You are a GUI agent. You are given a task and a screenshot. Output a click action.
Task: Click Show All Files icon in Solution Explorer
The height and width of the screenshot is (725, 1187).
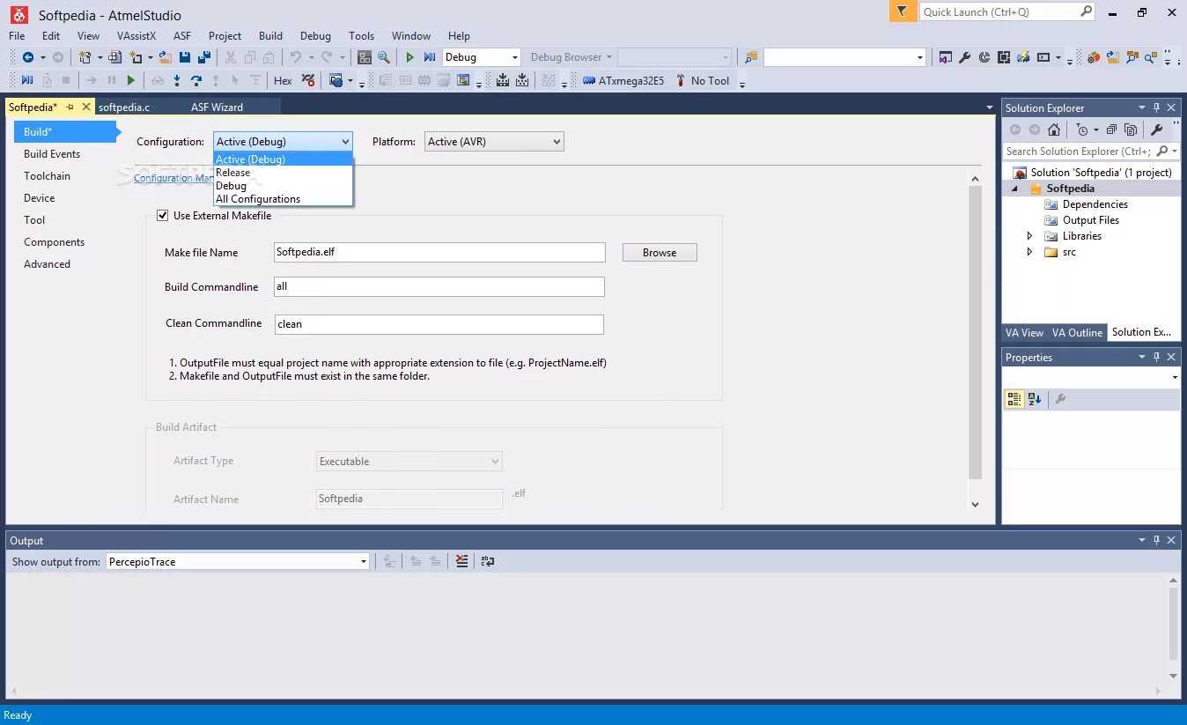1130,129
